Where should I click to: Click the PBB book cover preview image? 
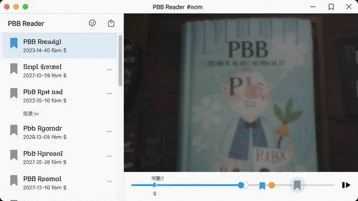pos(241,92)
